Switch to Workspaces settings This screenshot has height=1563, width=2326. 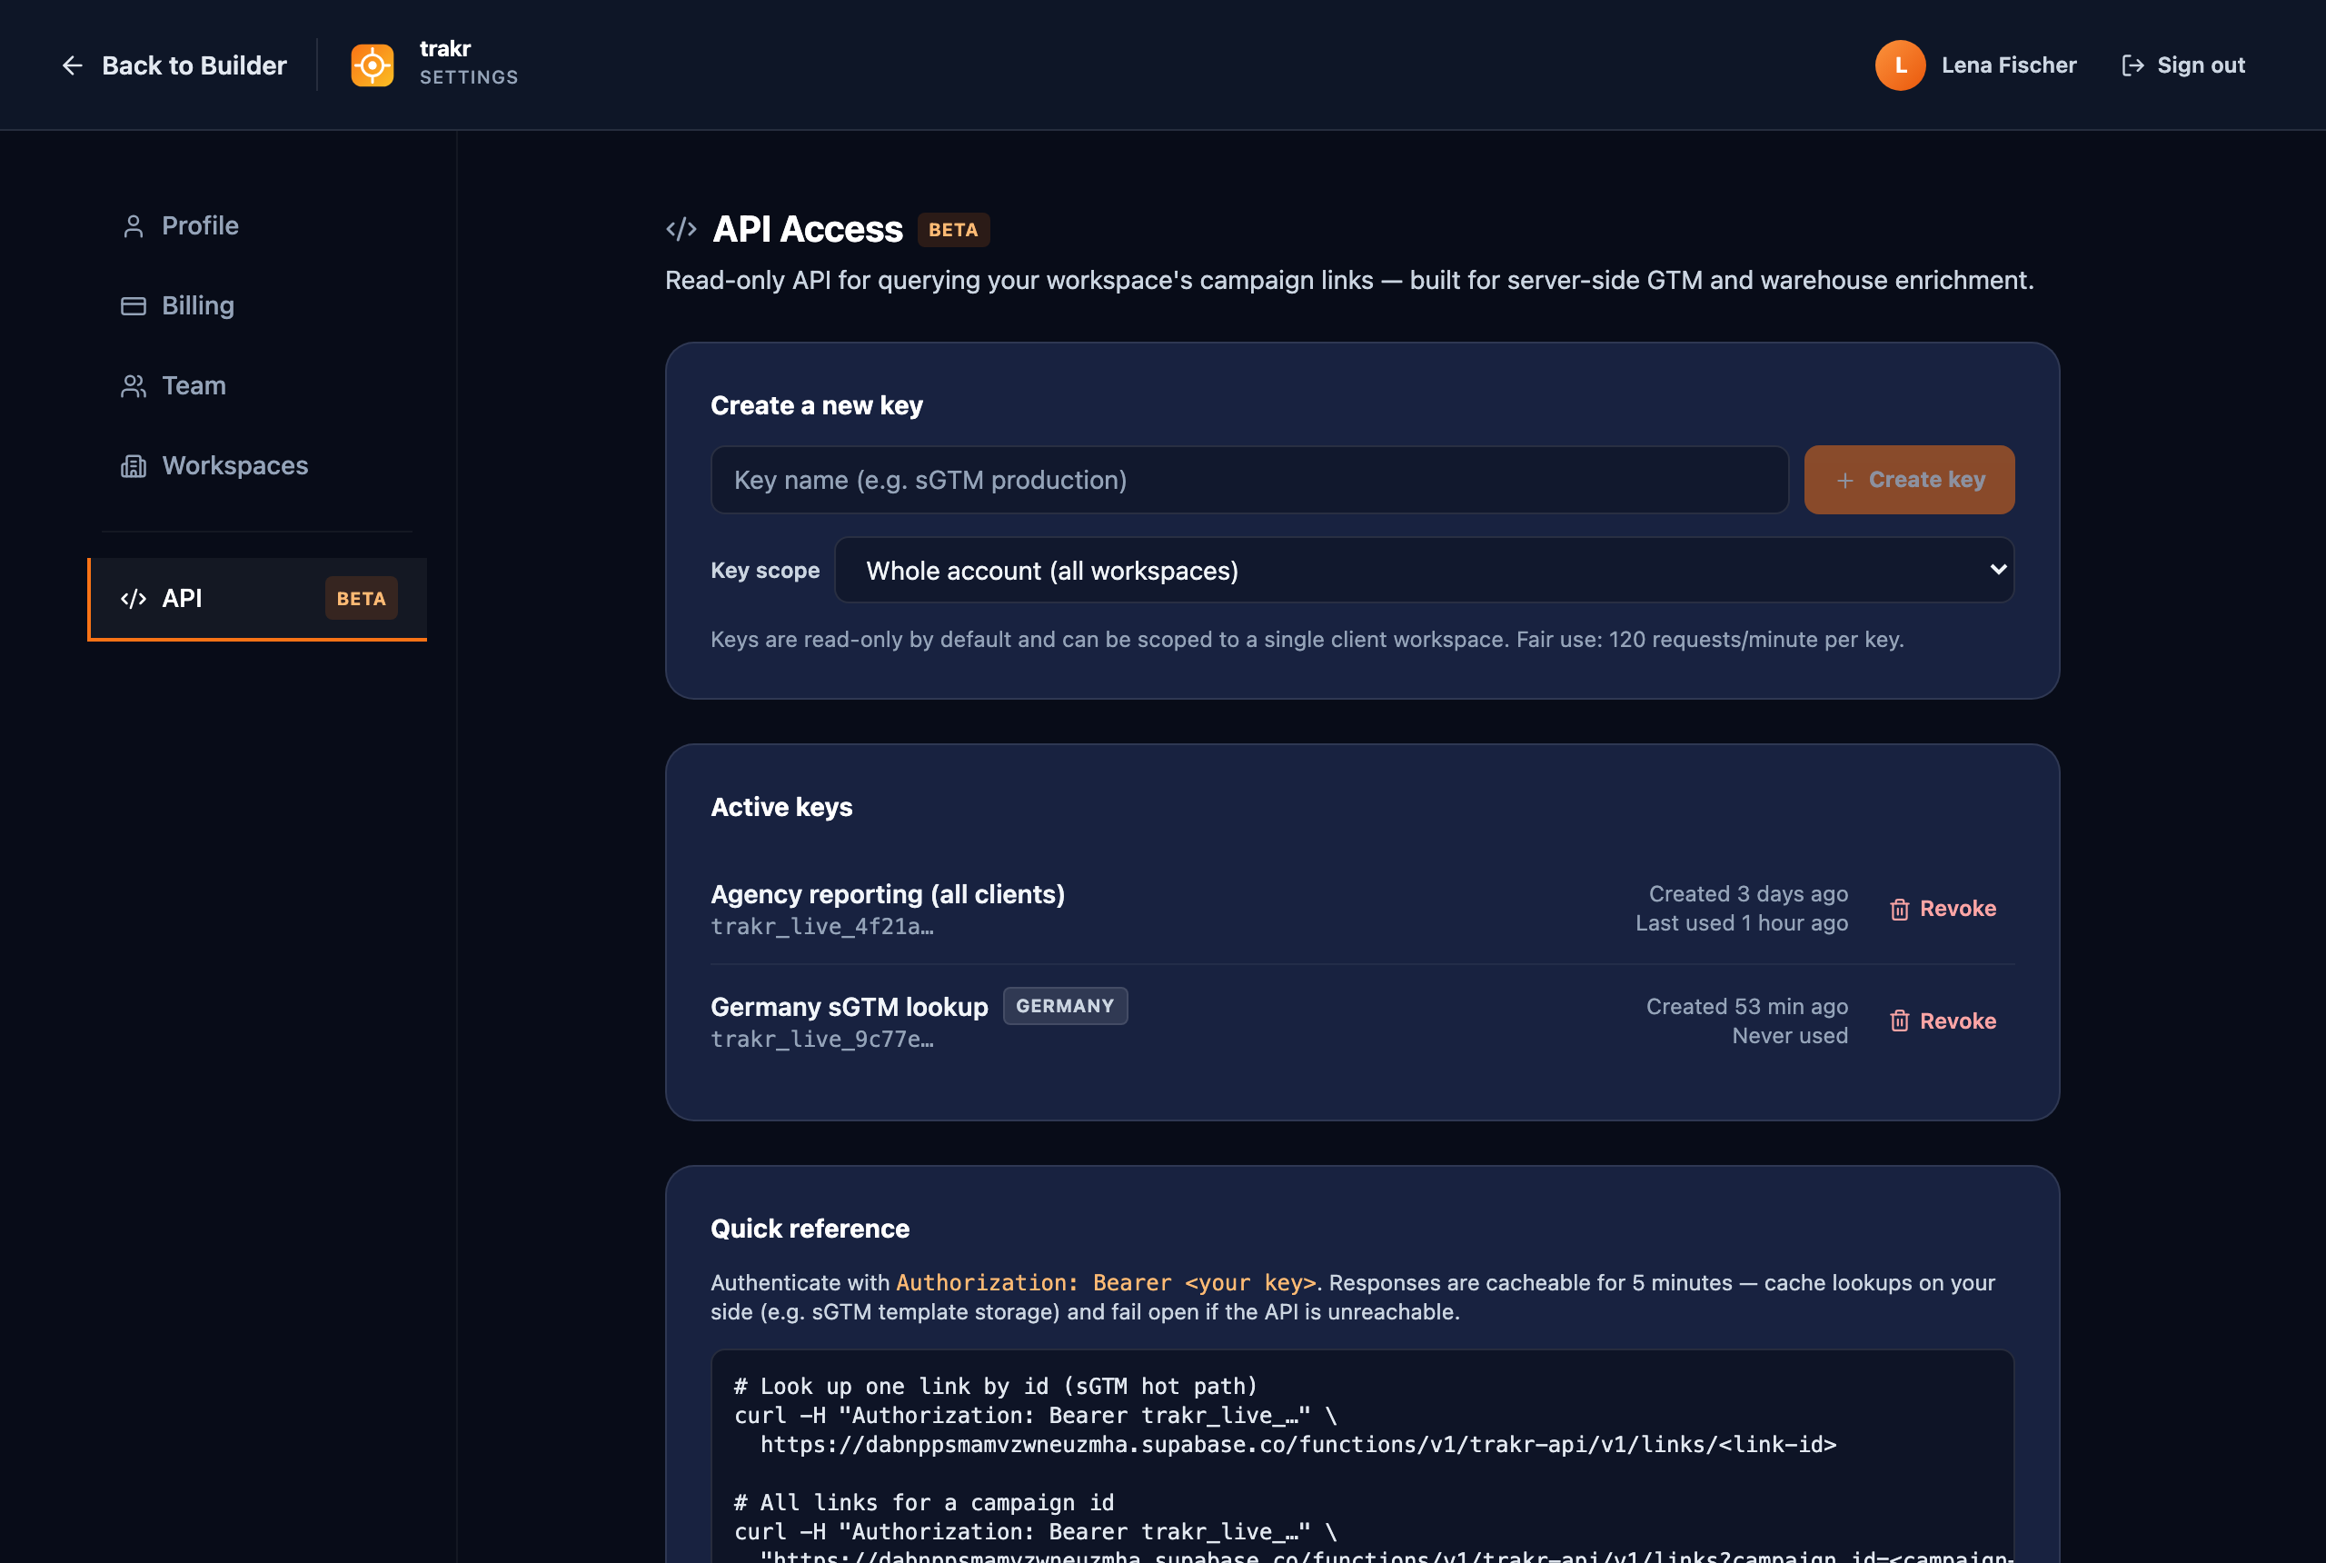tap(257, 465)
